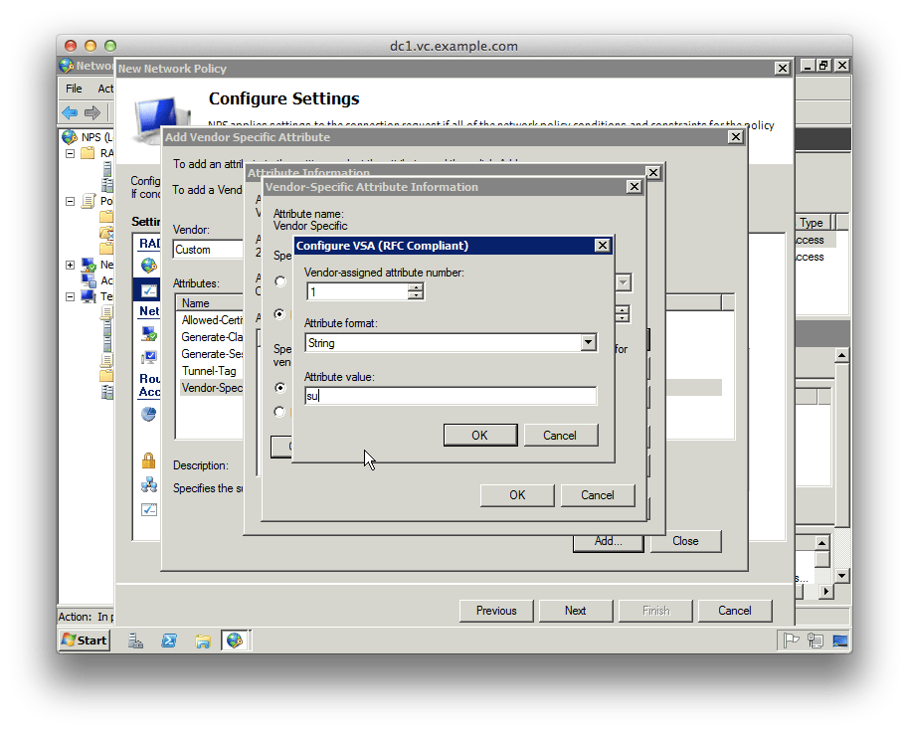Image resolution: width=909 pixels, height=732 pixels.
Task: Select the second radio button option
Action: (279, 313)
